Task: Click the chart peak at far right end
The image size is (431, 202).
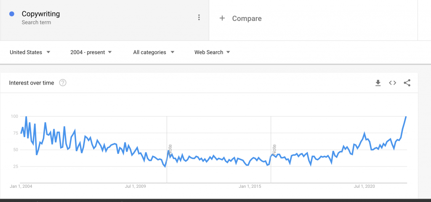Action: (406, 117)
